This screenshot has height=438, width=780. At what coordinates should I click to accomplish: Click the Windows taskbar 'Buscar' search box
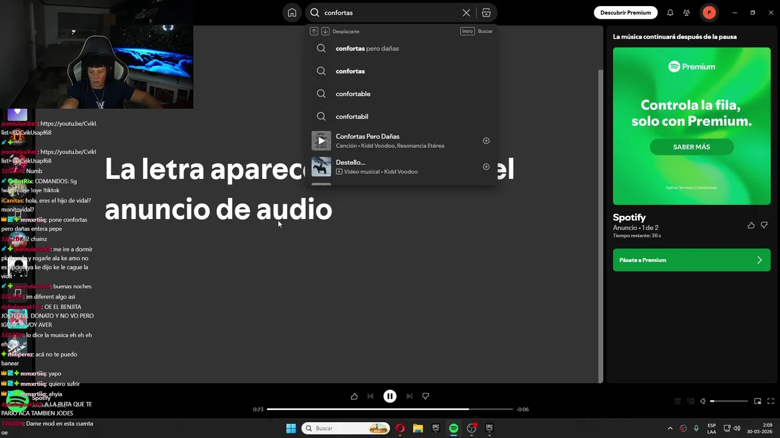346,428
